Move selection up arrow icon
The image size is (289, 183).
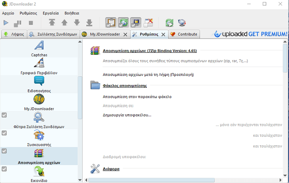pos(64,22)
